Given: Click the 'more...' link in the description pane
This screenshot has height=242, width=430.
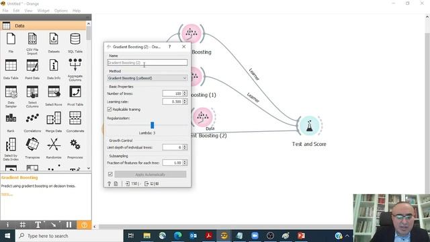Looking at the screenshot, I should pos(7,194).
